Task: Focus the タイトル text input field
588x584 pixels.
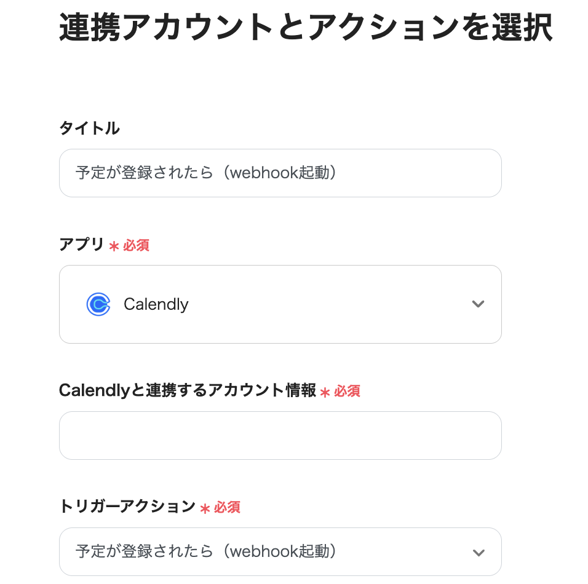Action: 280,173
